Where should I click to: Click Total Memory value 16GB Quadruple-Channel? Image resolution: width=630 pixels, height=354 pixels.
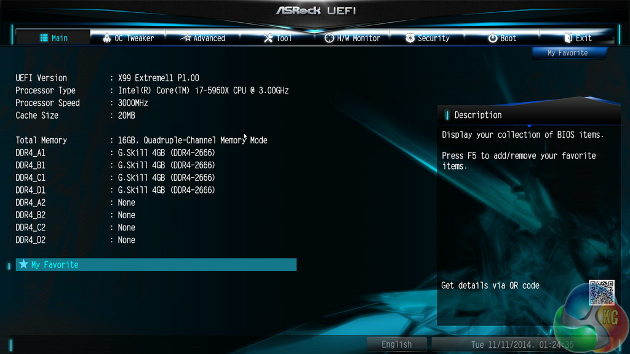(193, 140)
